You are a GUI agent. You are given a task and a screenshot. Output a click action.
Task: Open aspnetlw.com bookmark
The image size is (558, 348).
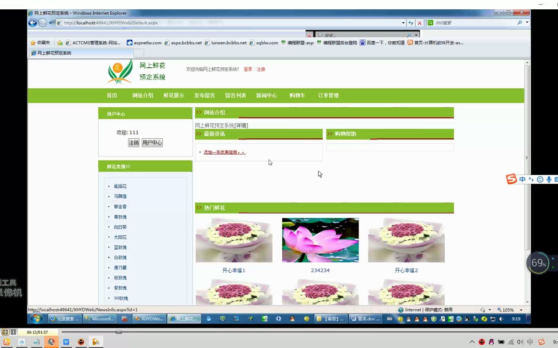pyautogui.click(x=144, y=43)
